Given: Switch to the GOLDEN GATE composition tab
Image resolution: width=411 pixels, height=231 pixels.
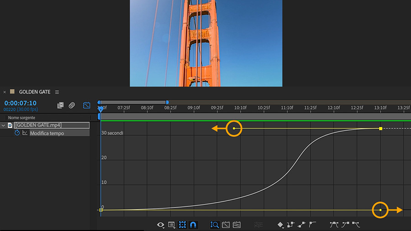Looking at the screenshot, I should pyautogui.click(x=35, y=92).
